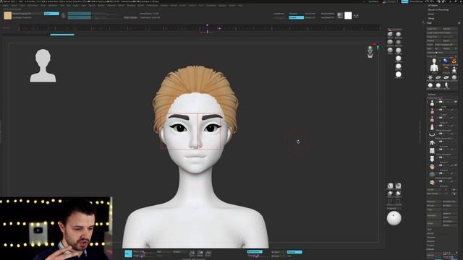Expand the Merge section in Subtool panel
463x260 pixels.
click(x=430, y=233)
